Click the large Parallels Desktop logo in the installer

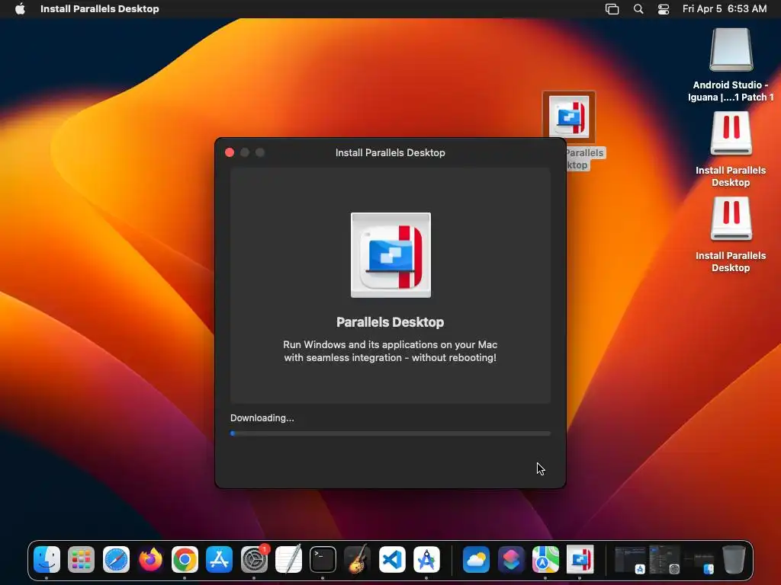(391, 255)
